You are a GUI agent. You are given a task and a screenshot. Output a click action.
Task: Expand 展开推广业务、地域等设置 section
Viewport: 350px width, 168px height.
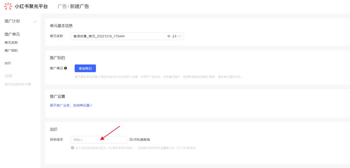[69, 105]
